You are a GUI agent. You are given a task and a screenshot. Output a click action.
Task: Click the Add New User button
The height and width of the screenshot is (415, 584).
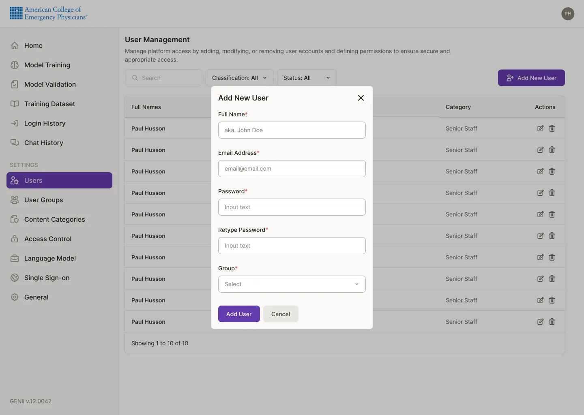point(531,78)
